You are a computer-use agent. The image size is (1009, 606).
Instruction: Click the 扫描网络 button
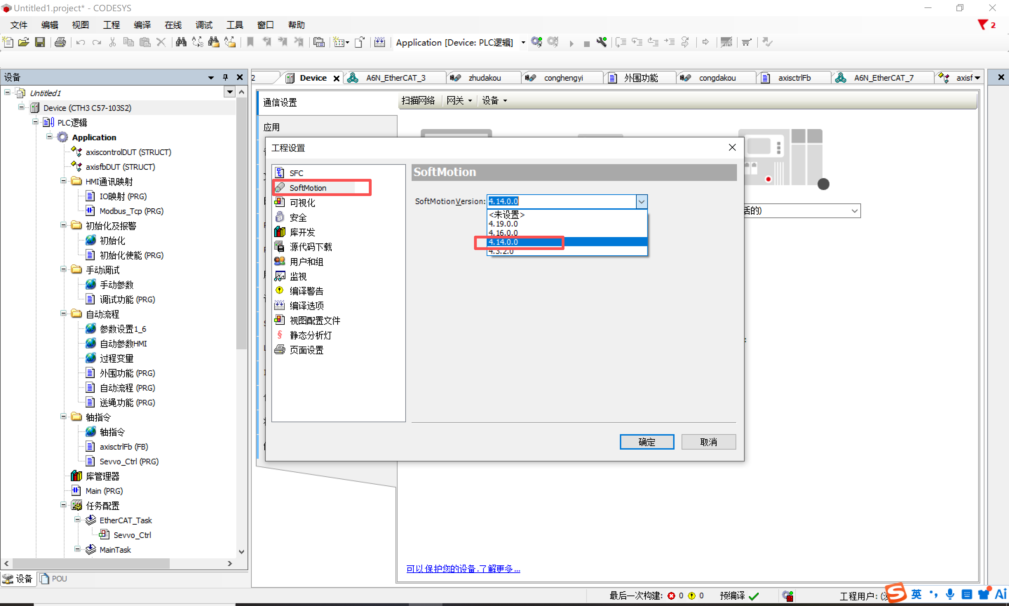[x=418, y=100]
